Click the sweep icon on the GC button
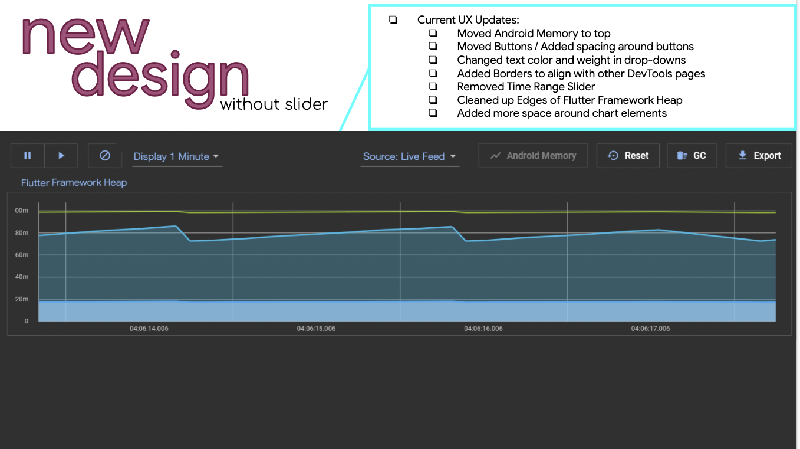 [x=682, y=155]
